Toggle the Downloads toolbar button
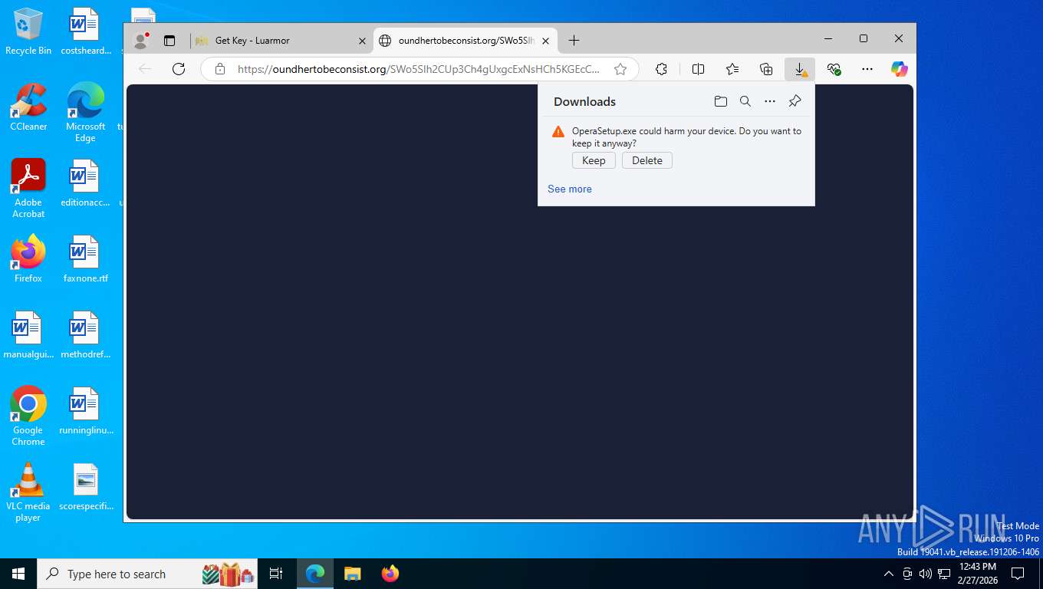The height and width of the screenshot is (589, 1043). pos(800,69)
